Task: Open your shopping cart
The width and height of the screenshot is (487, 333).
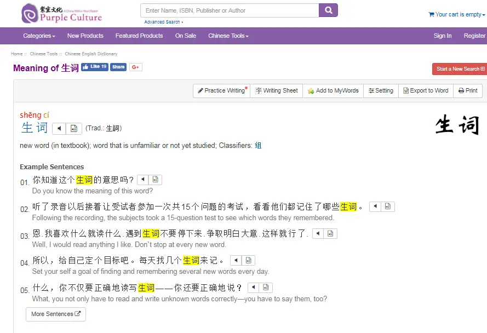Action: 456,14
